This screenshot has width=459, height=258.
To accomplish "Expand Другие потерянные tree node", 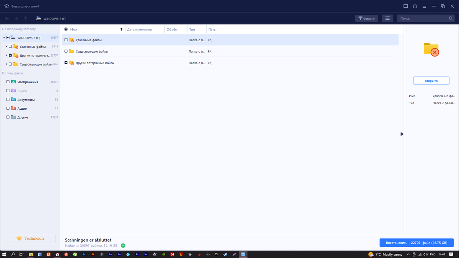I will pyautogui.click(x=6, y=55).
